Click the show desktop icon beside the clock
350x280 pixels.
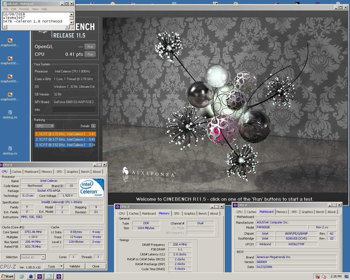click(346, 276)
